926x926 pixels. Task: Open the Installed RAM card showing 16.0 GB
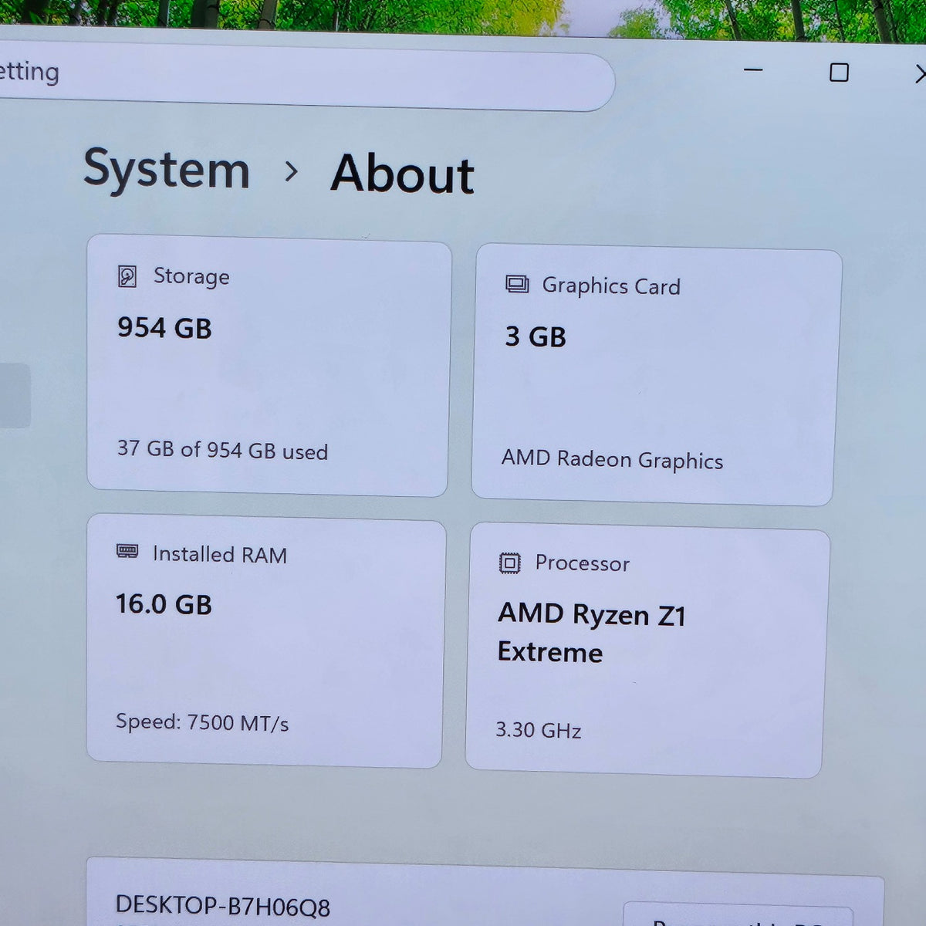coord(265,641)
